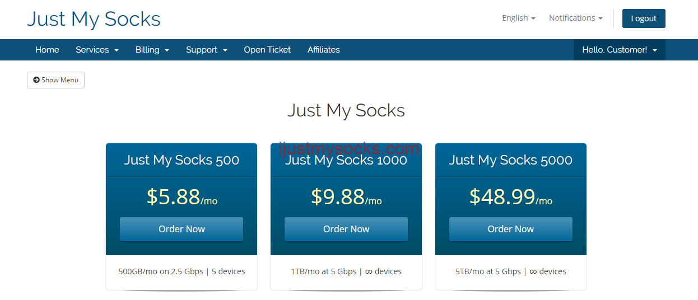Image resolution: width=698 pixels, height=300 pixels.
Task: Open the English language dropdown
Action: 519,18
